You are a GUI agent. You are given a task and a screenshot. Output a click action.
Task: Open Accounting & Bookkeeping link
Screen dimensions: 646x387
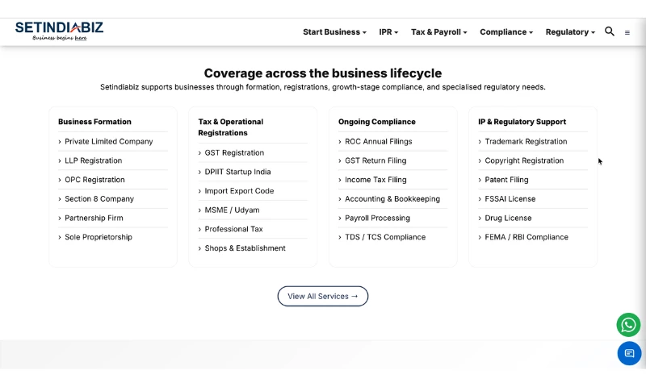pos(392,198)
